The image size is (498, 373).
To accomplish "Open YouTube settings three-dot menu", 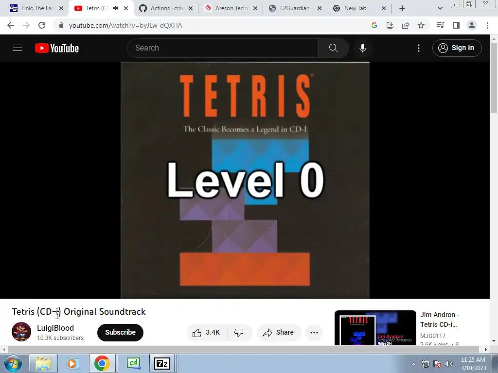I will (x=419, y=48).
